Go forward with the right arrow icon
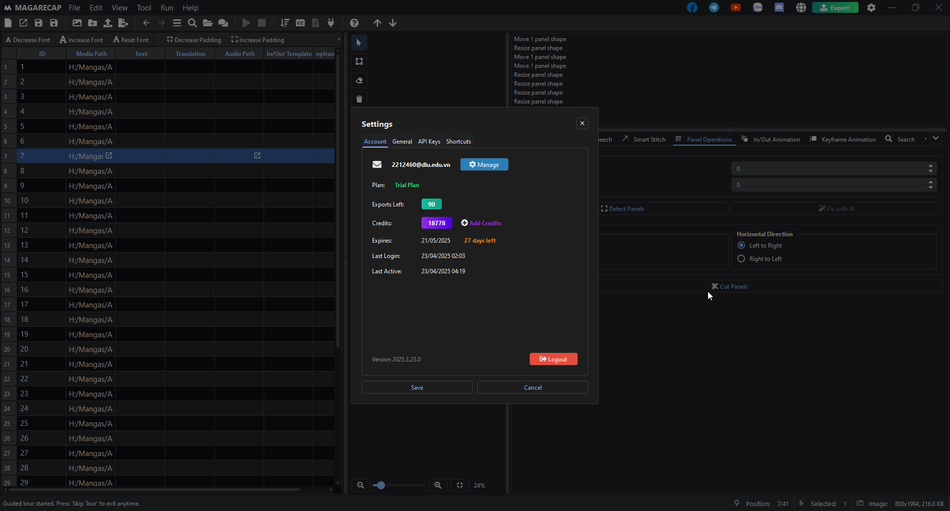 (x=162, y=23)
